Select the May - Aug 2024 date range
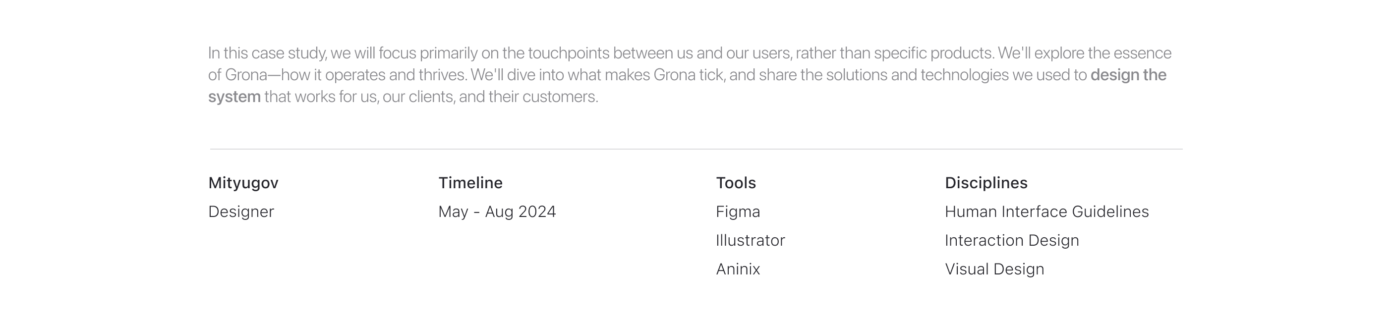 497,212
